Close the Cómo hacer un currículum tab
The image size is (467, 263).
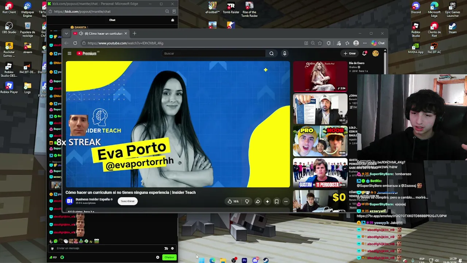[x=126, y=34]
